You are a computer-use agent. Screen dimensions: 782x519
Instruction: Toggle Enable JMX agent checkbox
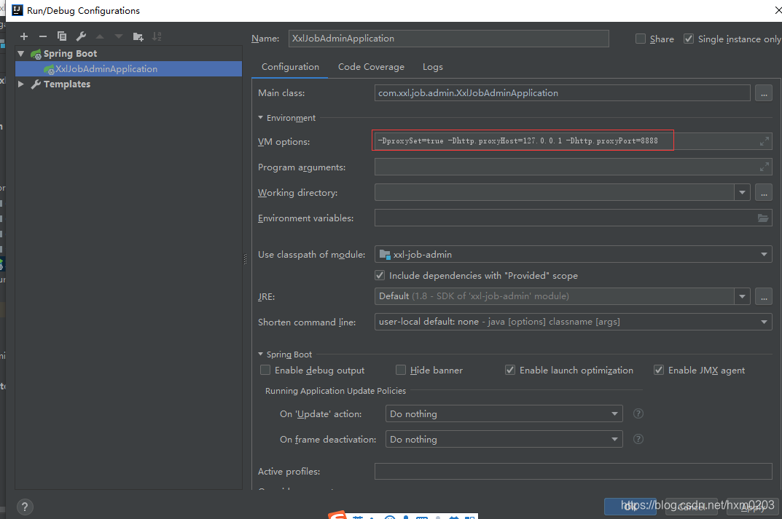click(659, 370)
